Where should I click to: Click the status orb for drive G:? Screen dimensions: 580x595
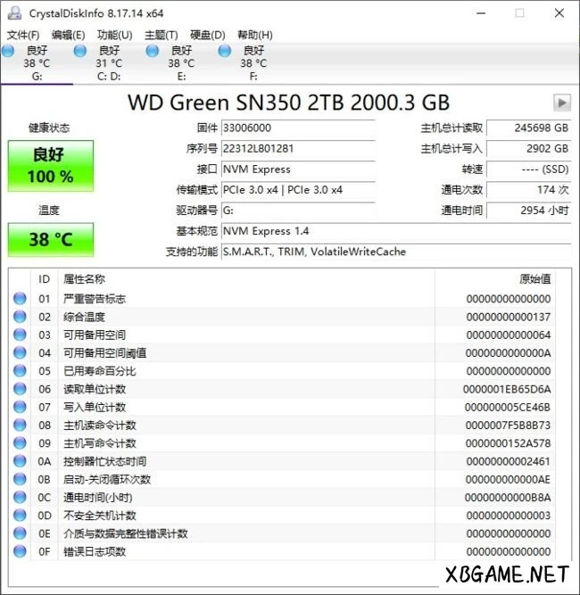[8, 52]
